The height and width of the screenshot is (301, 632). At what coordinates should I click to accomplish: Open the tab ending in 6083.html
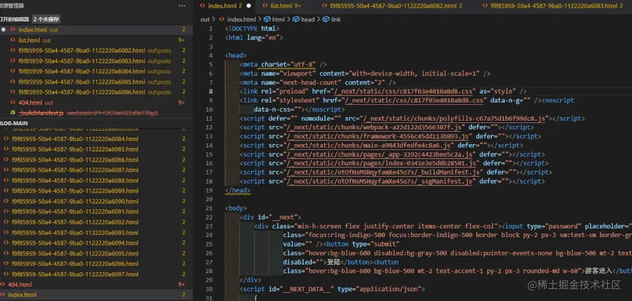[x=554, y=6]
